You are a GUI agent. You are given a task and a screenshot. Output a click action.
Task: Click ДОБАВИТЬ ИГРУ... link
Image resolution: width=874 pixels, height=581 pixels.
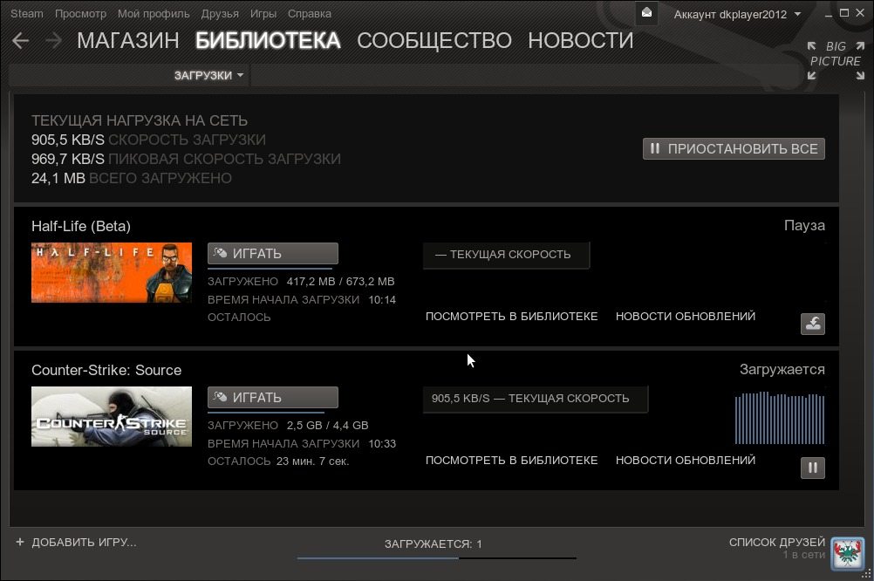point(84,542)
